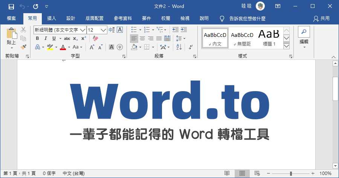
Task: Open the 編輯 editing find menu
Action: [x=304, y=38]
